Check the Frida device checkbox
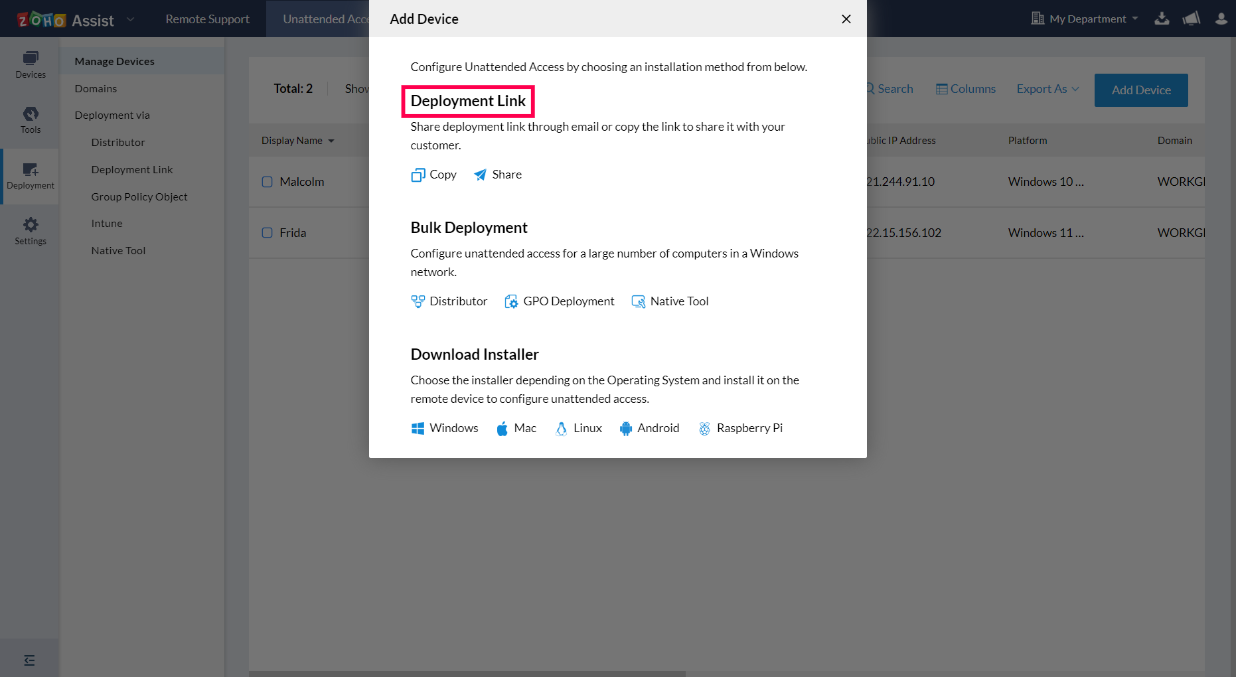Screen dimensions: 1236x677 coord(267,233)
